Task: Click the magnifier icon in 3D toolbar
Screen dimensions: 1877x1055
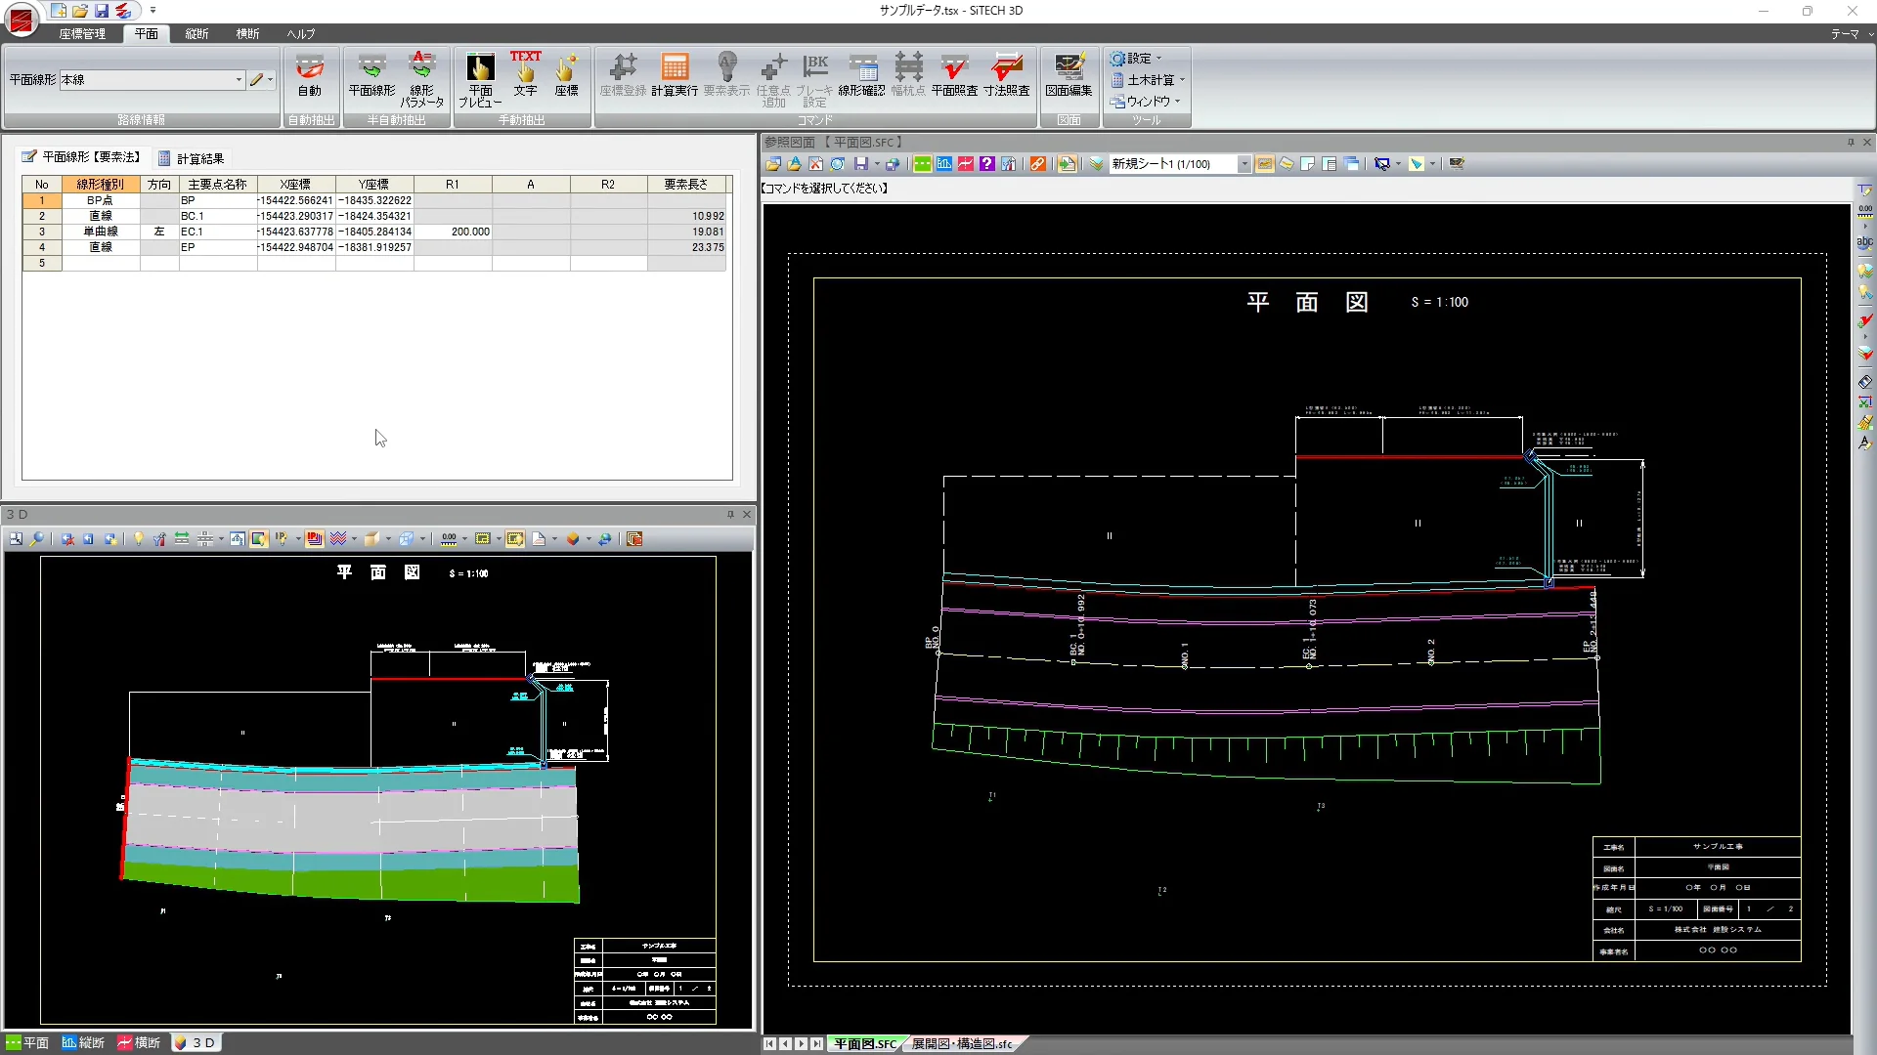Action: (x=37, y=539)
